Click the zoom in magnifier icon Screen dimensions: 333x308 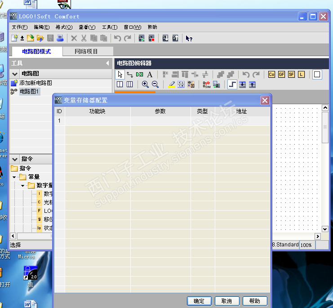click(145, 84)
